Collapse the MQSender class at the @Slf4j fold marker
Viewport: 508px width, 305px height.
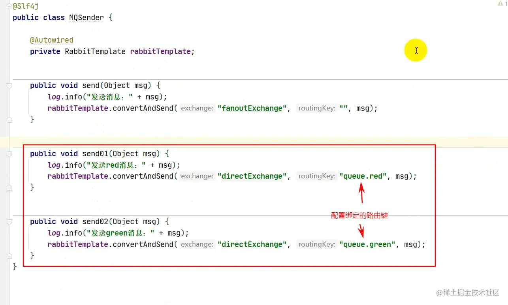pos(9,6)
